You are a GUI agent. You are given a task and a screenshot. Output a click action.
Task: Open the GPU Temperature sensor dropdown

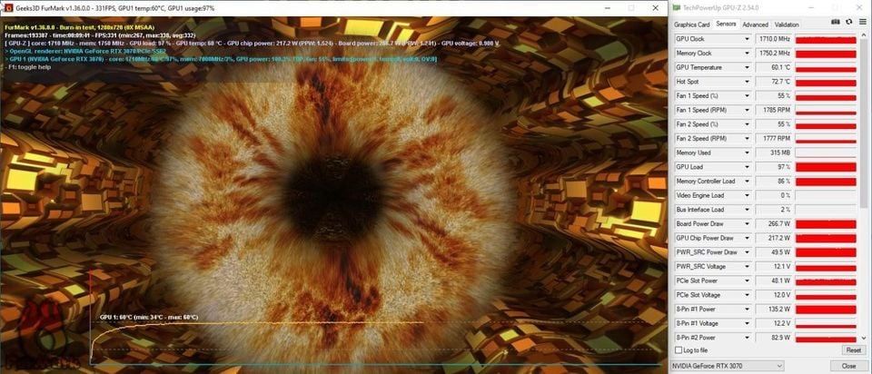point(747,67)
